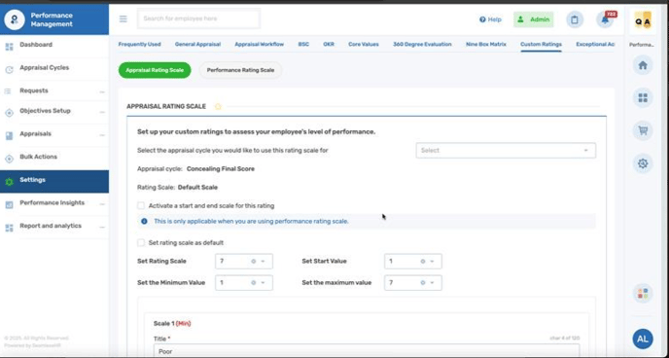Select the Performance Rating Scale button
The height and width of the screenshot is (358, 669).
[x=240, y=70]
